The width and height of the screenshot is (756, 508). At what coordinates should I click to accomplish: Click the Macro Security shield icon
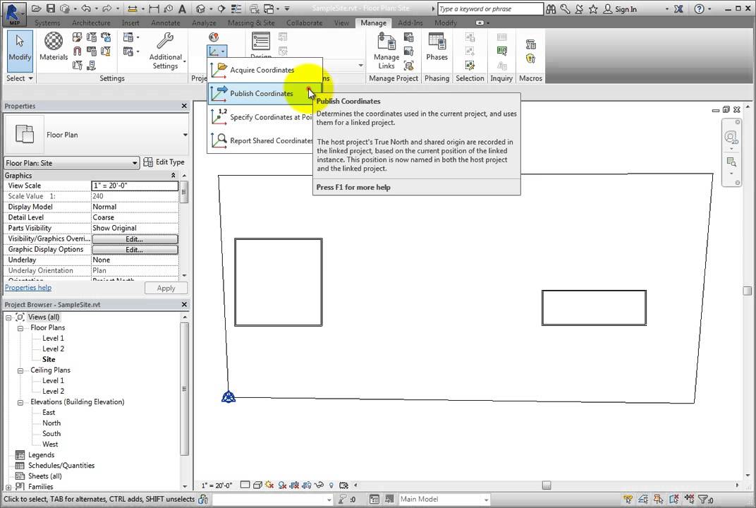tap(531, 59)
